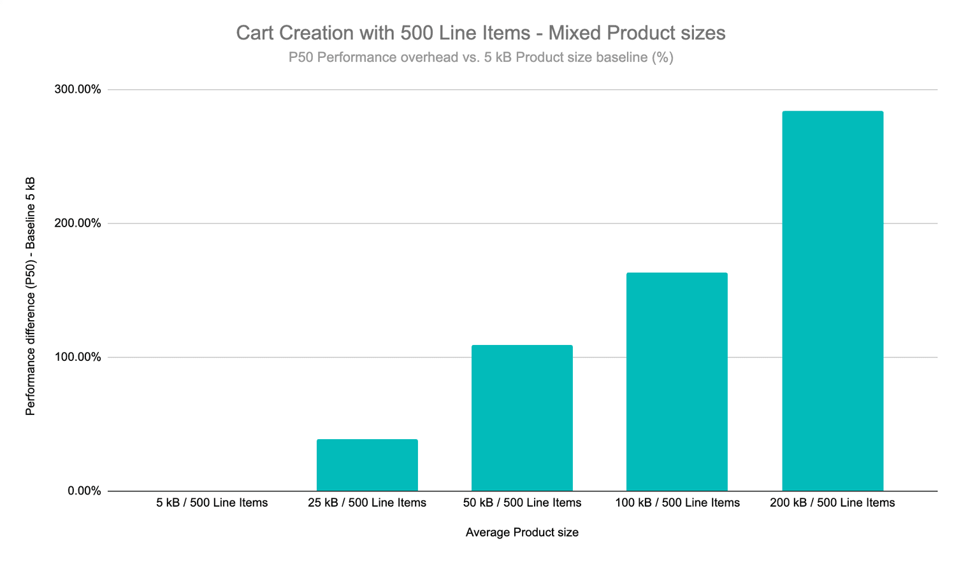Select the 100.00% y-axis tick label
Image resolution: width=961 pixels, height=562 pixels.
78,357
